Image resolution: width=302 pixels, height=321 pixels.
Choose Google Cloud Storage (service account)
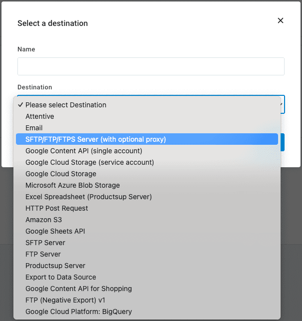[x=90, y=162]
